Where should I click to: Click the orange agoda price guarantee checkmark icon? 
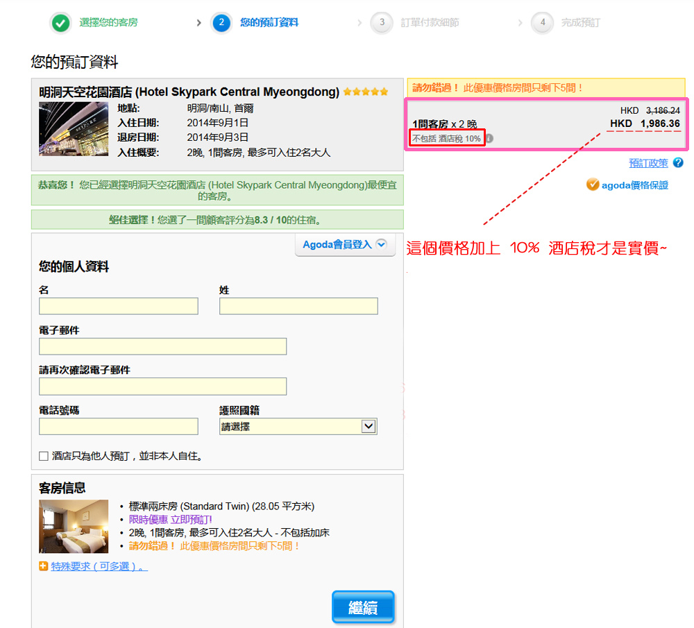tap(592, 185)
